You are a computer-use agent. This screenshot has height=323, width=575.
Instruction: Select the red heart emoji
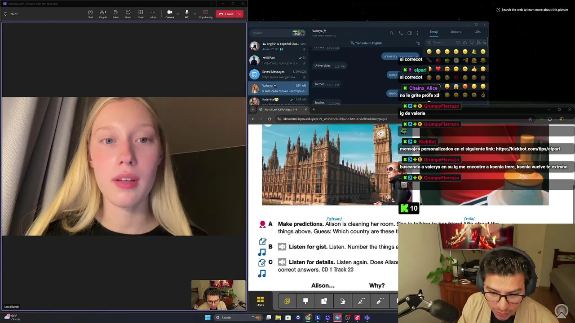point(438,69)
